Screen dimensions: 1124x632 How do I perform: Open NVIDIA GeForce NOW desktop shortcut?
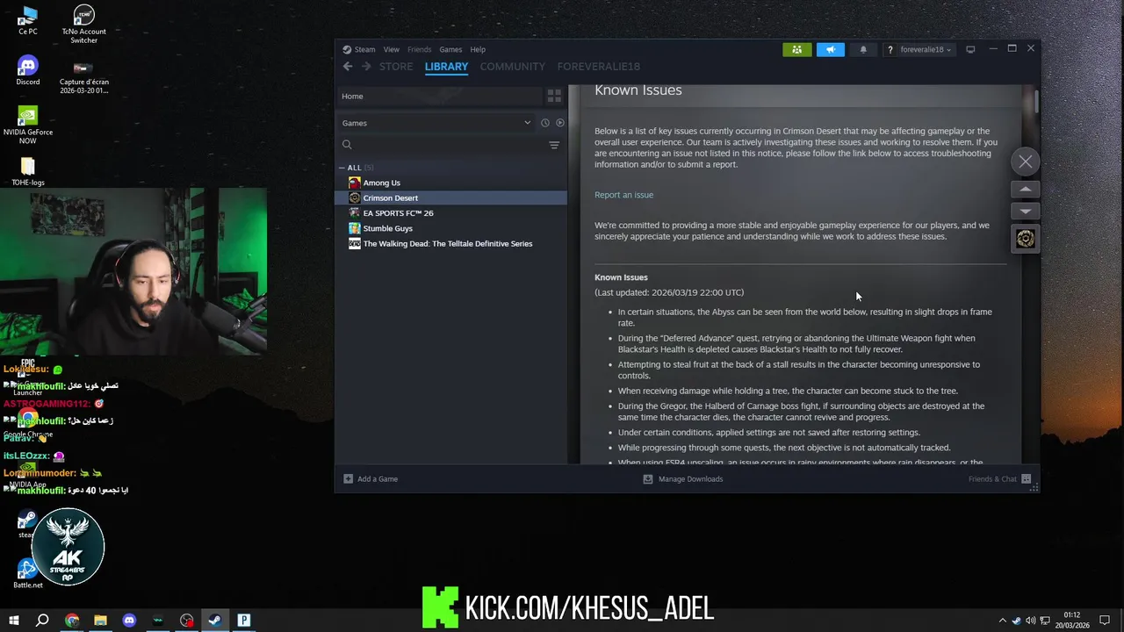(28, 125)
